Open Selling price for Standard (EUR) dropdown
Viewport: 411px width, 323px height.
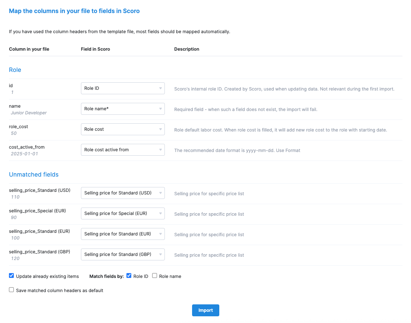click(123, 234)
